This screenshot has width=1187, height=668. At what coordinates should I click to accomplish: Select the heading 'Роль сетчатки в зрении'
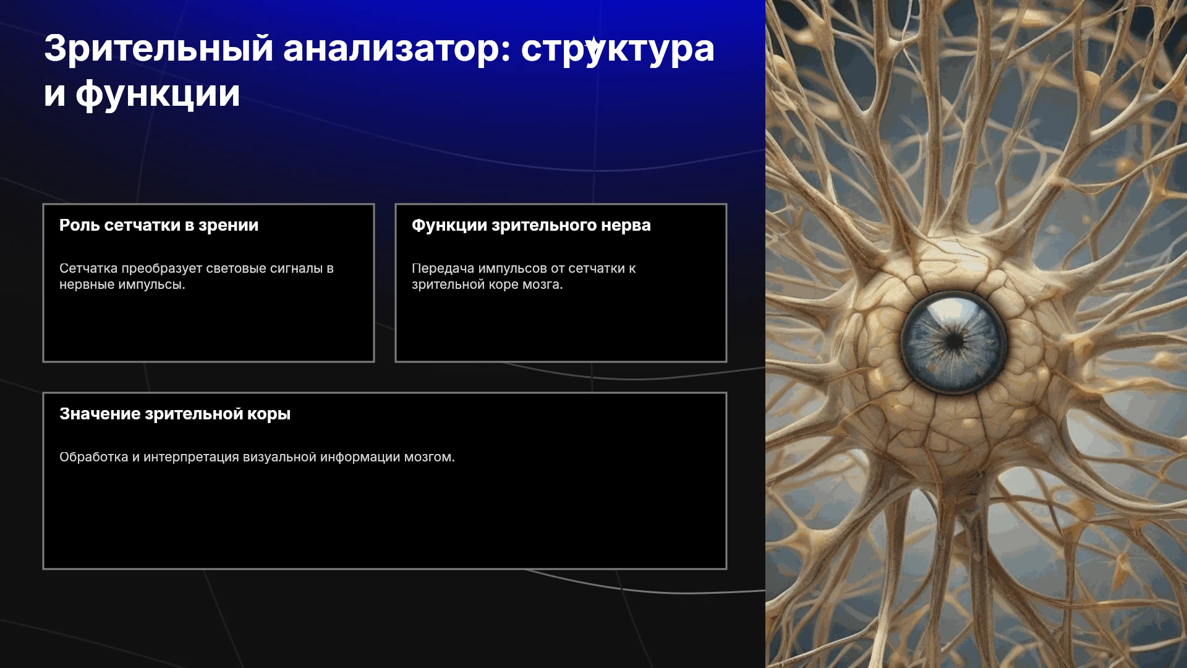click(159, 225)
